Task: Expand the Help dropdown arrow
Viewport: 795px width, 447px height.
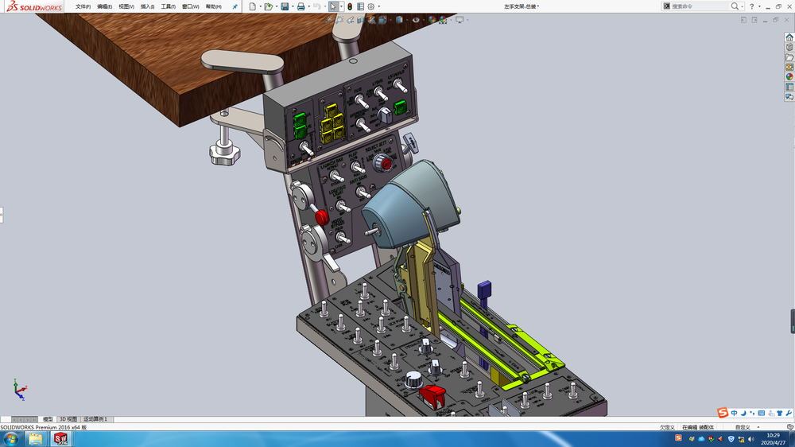Action: click(x=759, y=6)
